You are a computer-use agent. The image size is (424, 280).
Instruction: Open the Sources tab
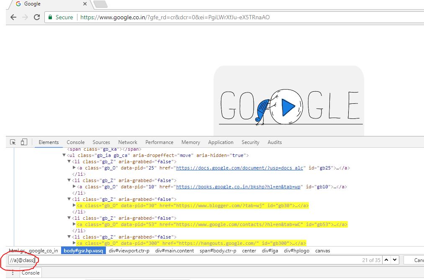[x=101, y=142]
